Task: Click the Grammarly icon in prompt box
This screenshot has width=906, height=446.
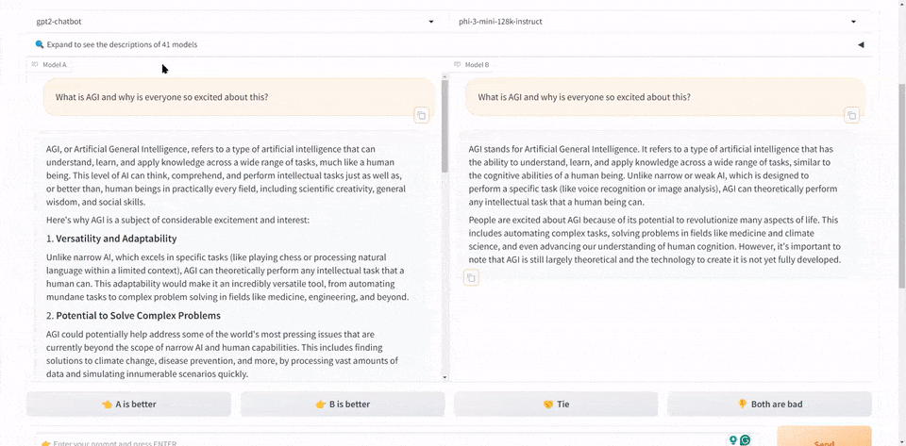Action: pos(746,440)
